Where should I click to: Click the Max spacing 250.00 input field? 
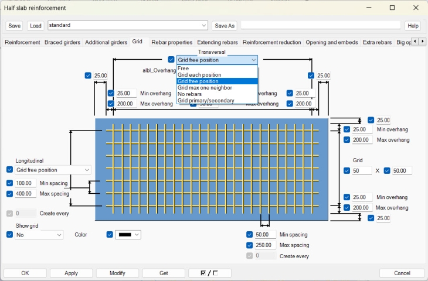pyautogui.click(x=266, y=245)
